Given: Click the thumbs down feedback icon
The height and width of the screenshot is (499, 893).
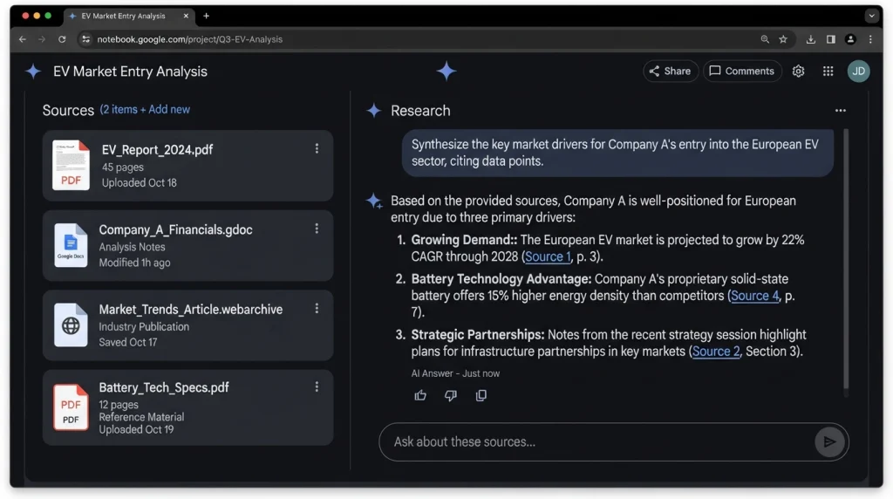Looking at the screenshot, I should coord(451,395).
